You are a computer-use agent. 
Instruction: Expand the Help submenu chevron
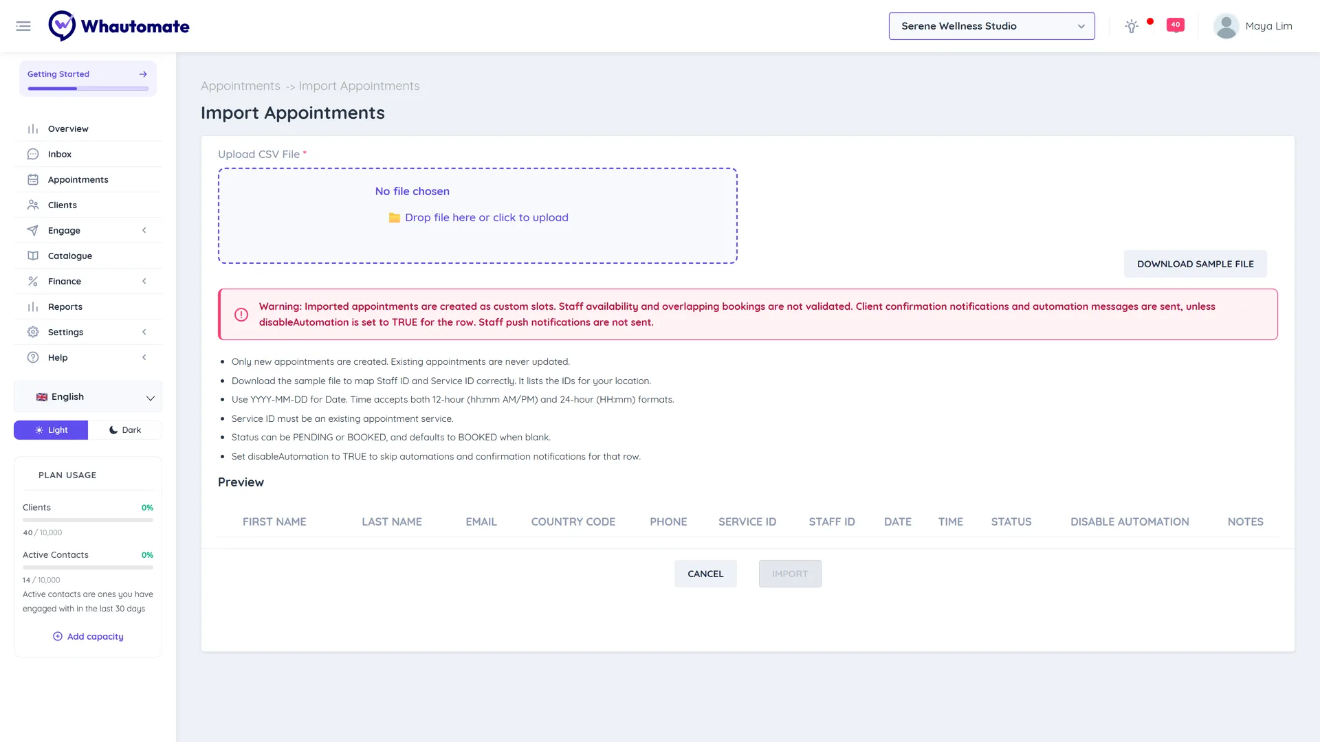pyautogui.click(x=144, y=358)
